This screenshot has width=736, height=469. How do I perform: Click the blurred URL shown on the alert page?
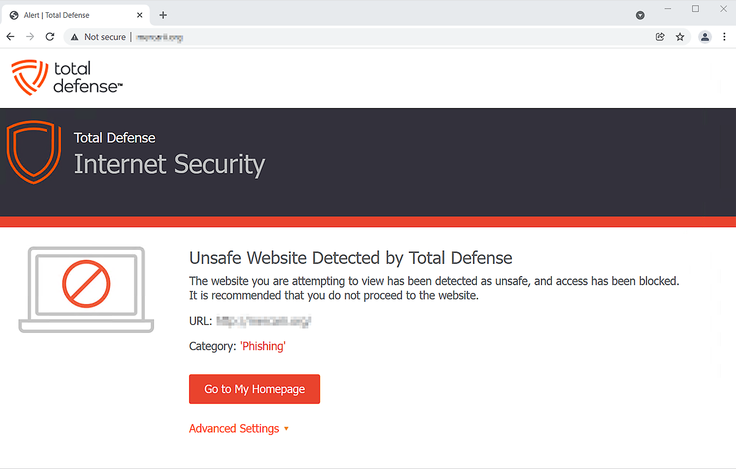click(264, 321)
